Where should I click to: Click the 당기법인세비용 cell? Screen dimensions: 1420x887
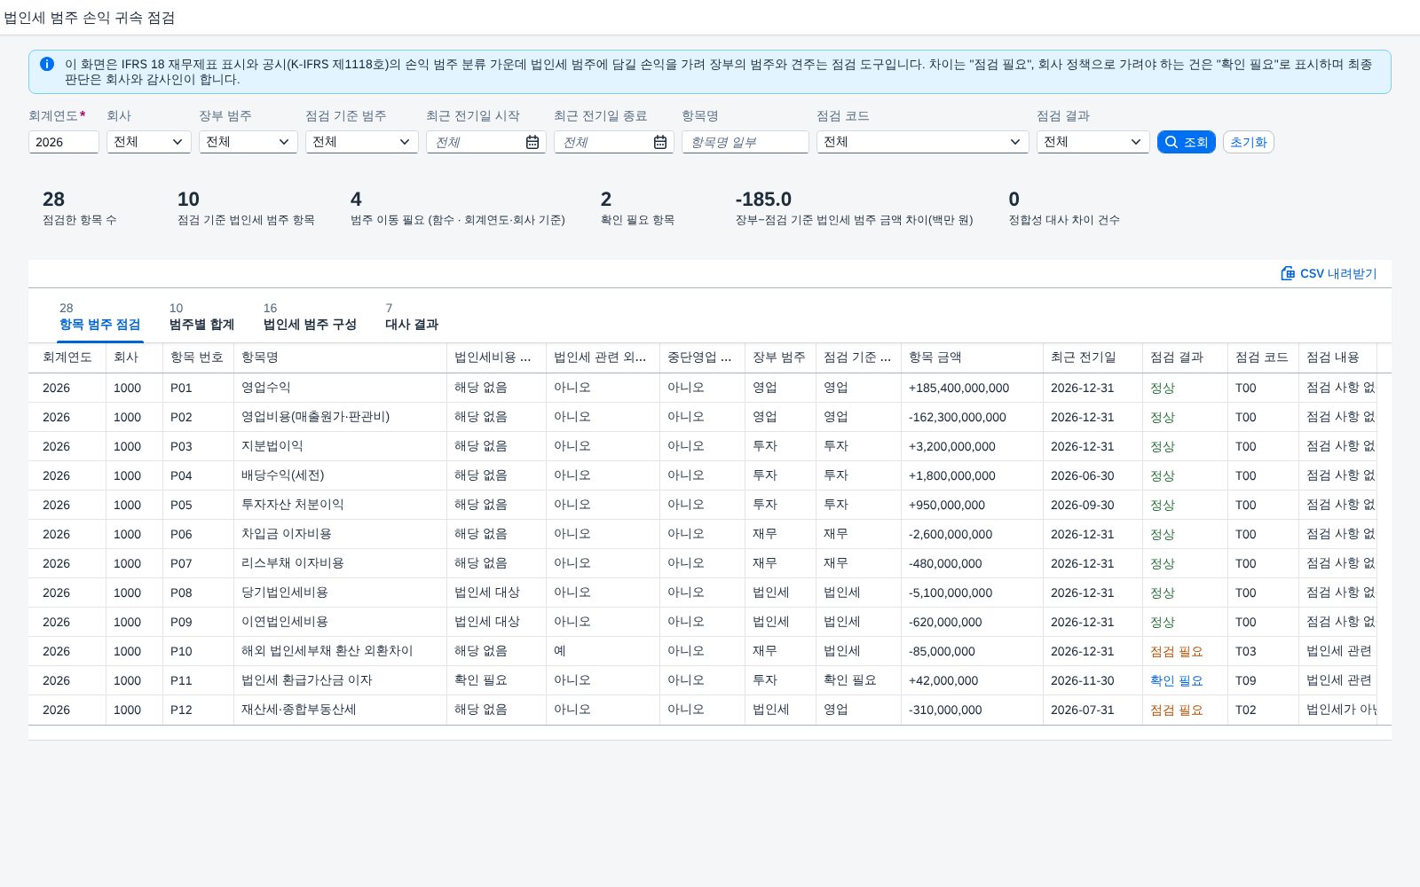coord(340,593)
